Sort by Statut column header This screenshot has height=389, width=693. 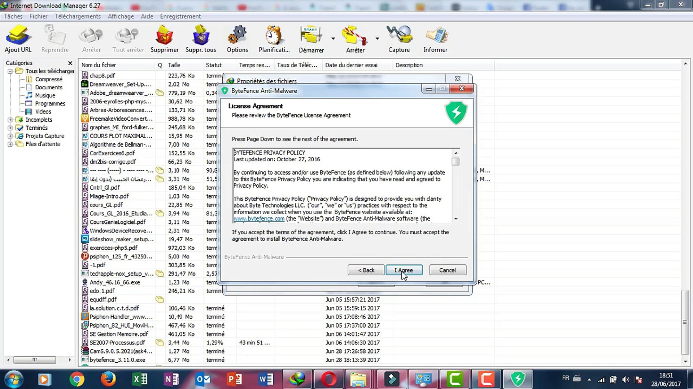click(x=220, y=65)
